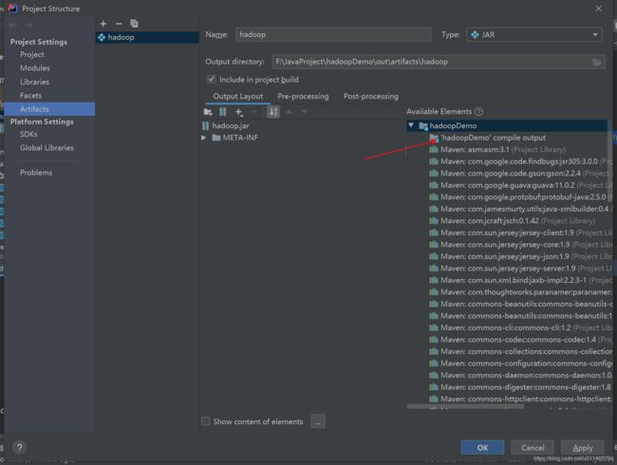
Task: Switch to Output Layout tab
Action: [x=237, y=97]
